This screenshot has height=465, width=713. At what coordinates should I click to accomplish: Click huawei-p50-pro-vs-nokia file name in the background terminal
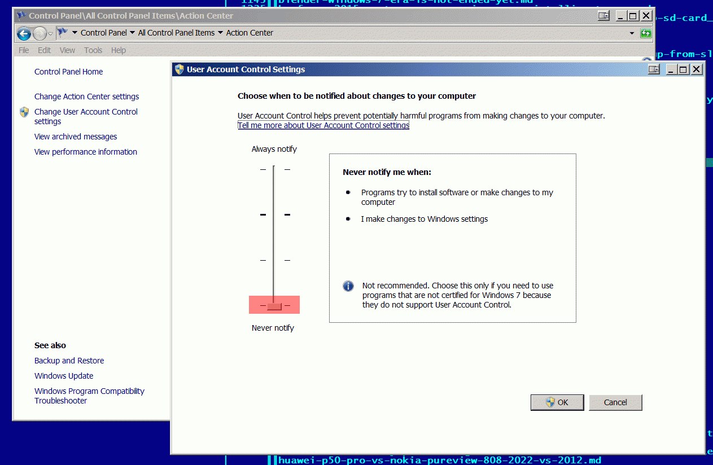(x=440, y=460)
